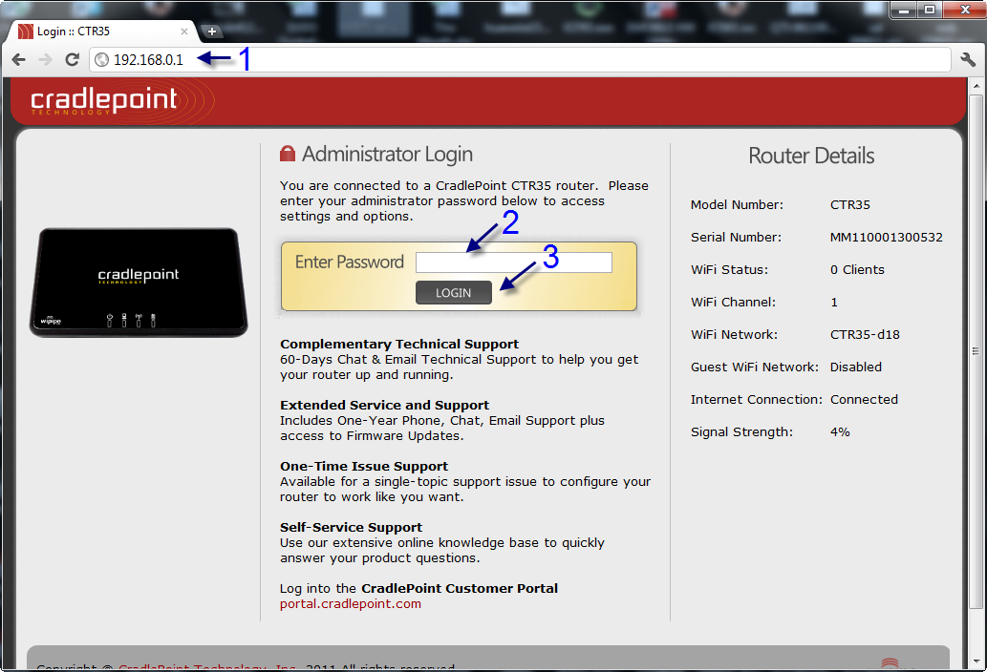The image size is (987, 672).
Task: Click the WiFi Channel label
Action: (734, 303)
